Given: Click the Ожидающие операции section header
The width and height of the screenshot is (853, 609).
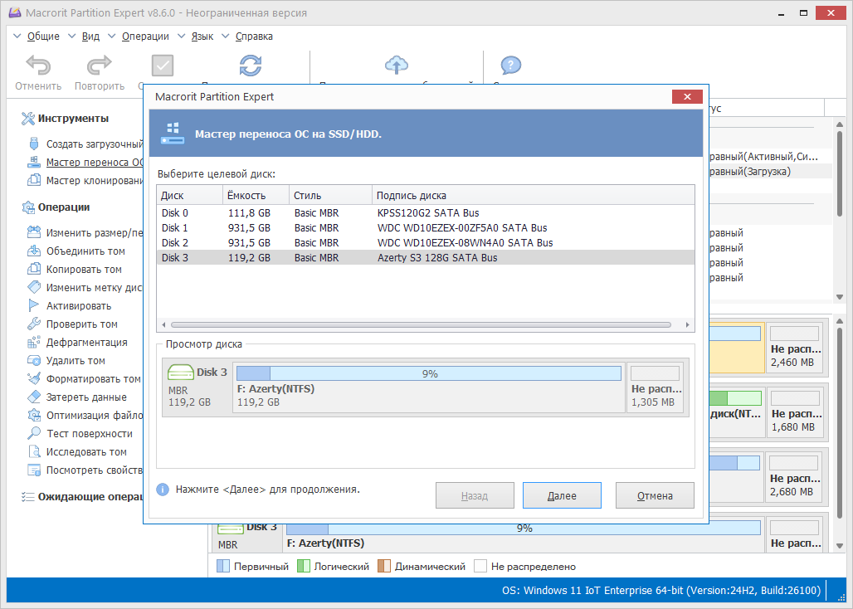Looking at the screenshot, I should tap(90, 496).
